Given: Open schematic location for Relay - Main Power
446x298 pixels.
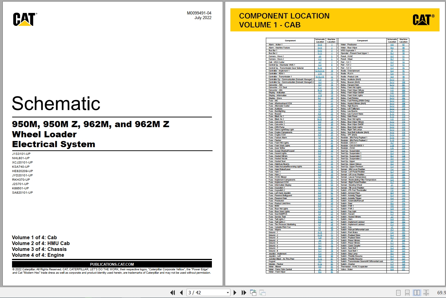Looking at the screenshot, I should [x=392, y=117].
